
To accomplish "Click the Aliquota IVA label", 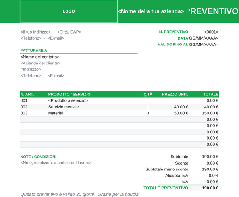I will point(177,176).
